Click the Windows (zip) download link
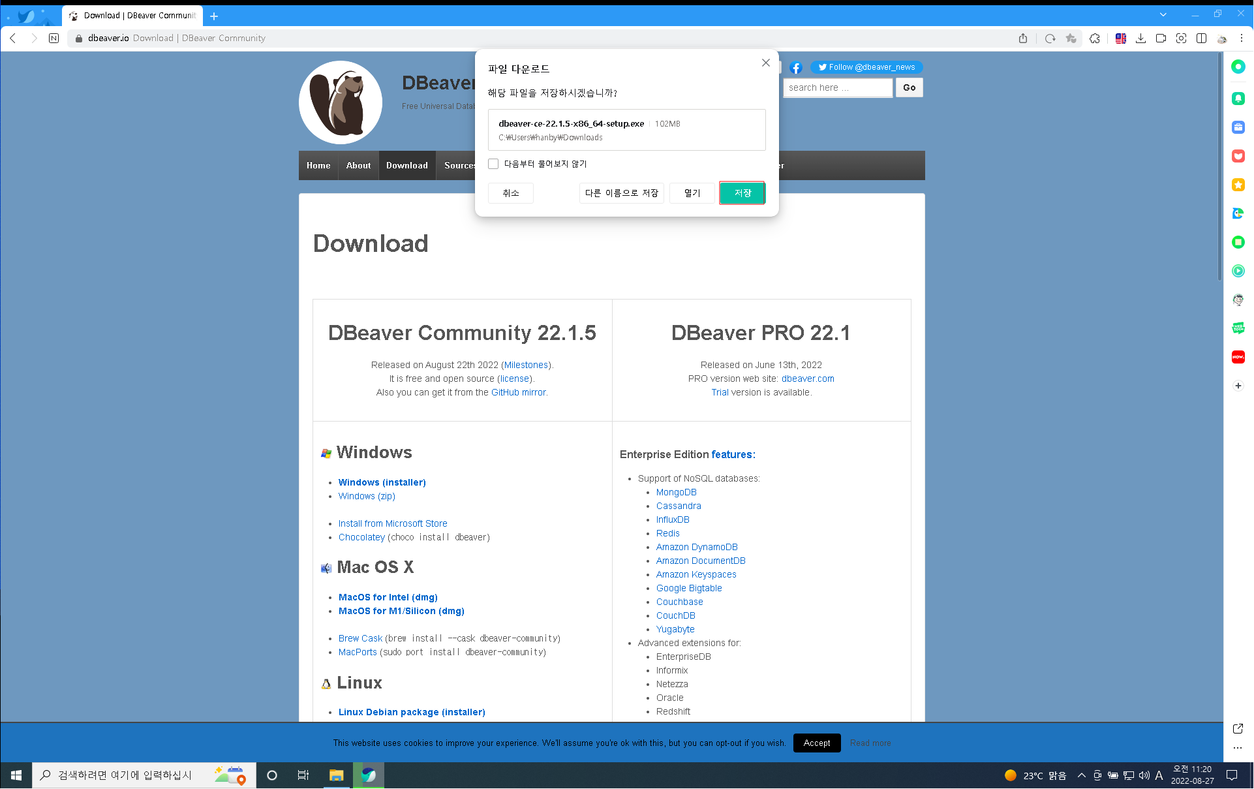Image resolution: width=1254 pixels, height=789 pixels. (x=367, y=496)
